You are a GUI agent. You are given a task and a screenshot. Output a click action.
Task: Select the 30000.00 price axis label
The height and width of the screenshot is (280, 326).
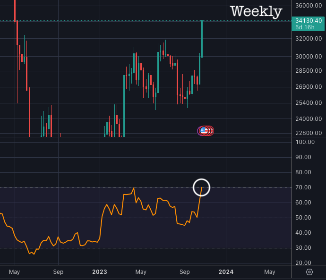coord(309,57)
